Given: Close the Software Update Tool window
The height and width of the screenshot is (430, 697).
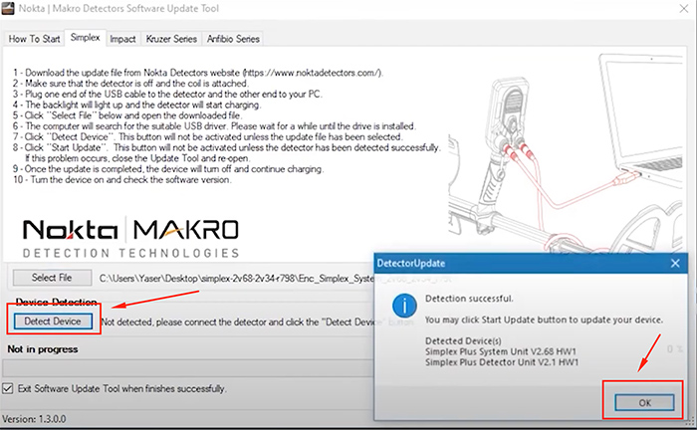Looking at the screenshot, I should click(x=684, y=8).
